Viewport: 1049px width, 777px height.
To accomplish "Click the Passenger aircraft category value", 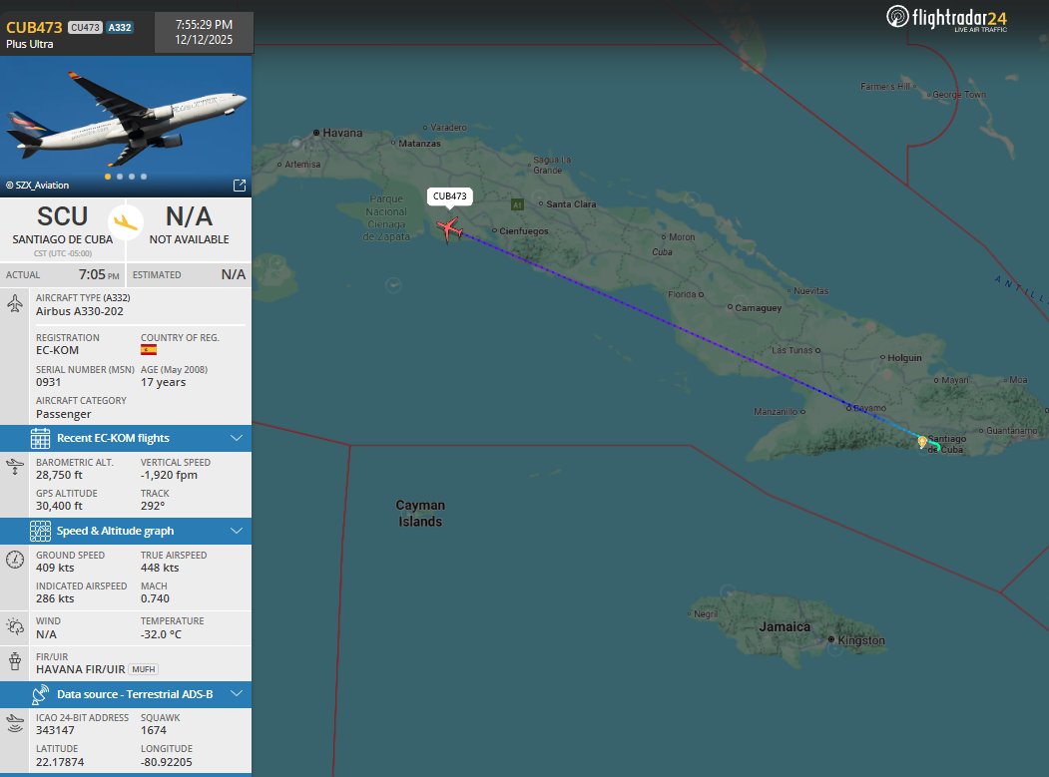I will click(x=64, y=415).
